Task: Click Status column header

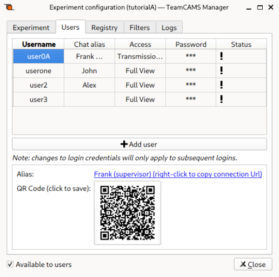Action: point(241,44)
